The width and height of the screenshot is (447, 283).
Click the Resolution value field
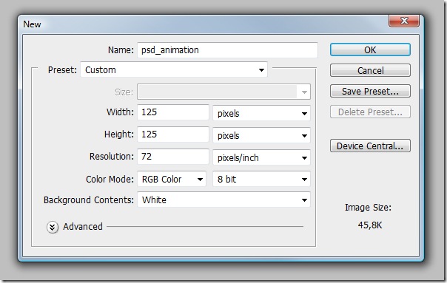pyautogui.click(x=173, y=157)
